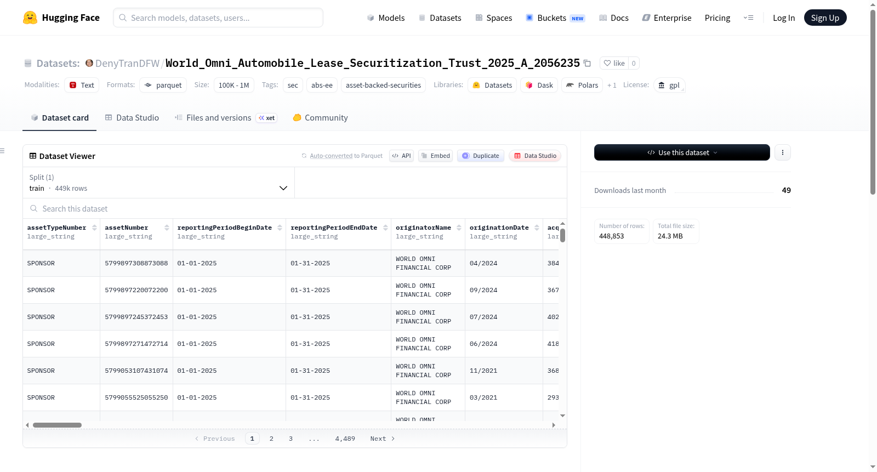This screenshot has width=877, height=472.
Task: Click the Previous page button
Action: (215, 439)
